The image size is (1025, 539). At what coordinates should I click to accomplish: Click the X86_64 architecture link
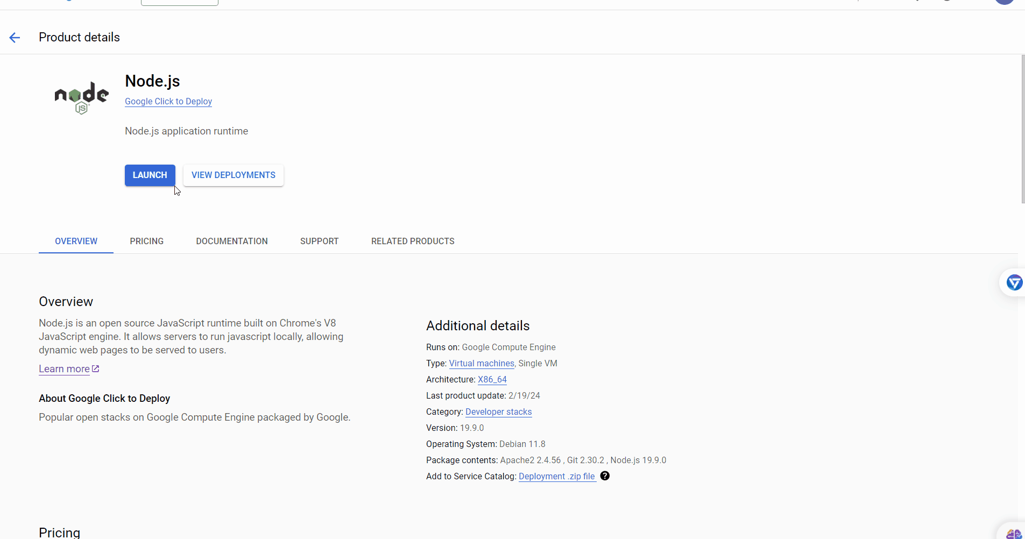click(492, 380)
